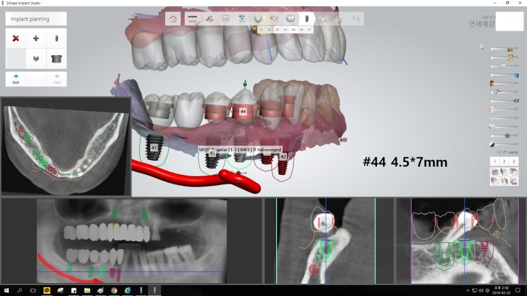The height and width of the screenshot is (296, 527).
Task: Select view preset 1
Action: [x=494, y=161]
